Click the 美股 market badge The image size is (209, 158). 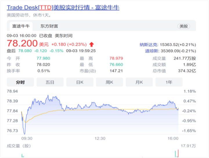[x=184, y=26]
